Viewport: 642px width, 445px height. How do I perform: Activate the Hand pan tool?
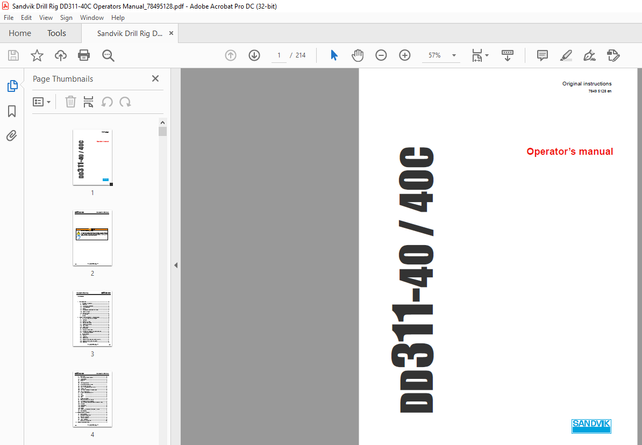pos(358,55)
